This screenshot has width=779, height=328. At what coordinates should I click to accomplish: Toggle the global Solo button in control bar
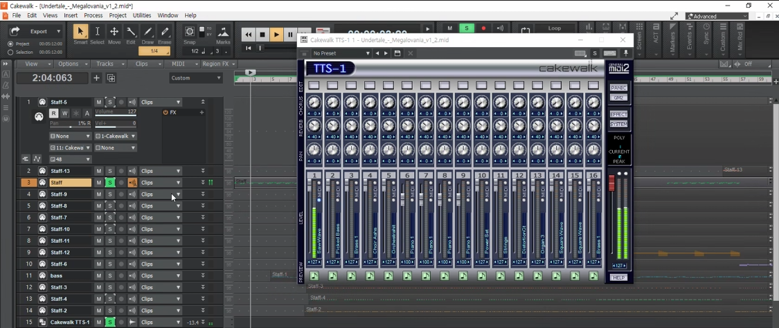(x=467, y=28)
